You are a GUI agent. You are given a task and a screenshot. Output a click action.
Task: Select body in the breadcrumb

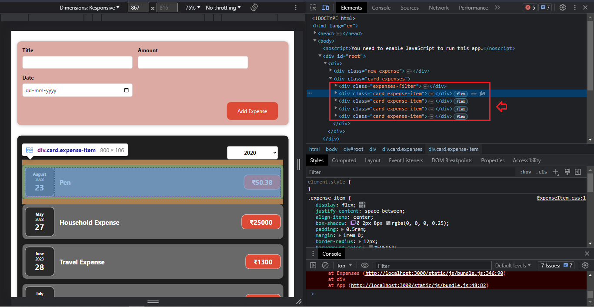331,149
